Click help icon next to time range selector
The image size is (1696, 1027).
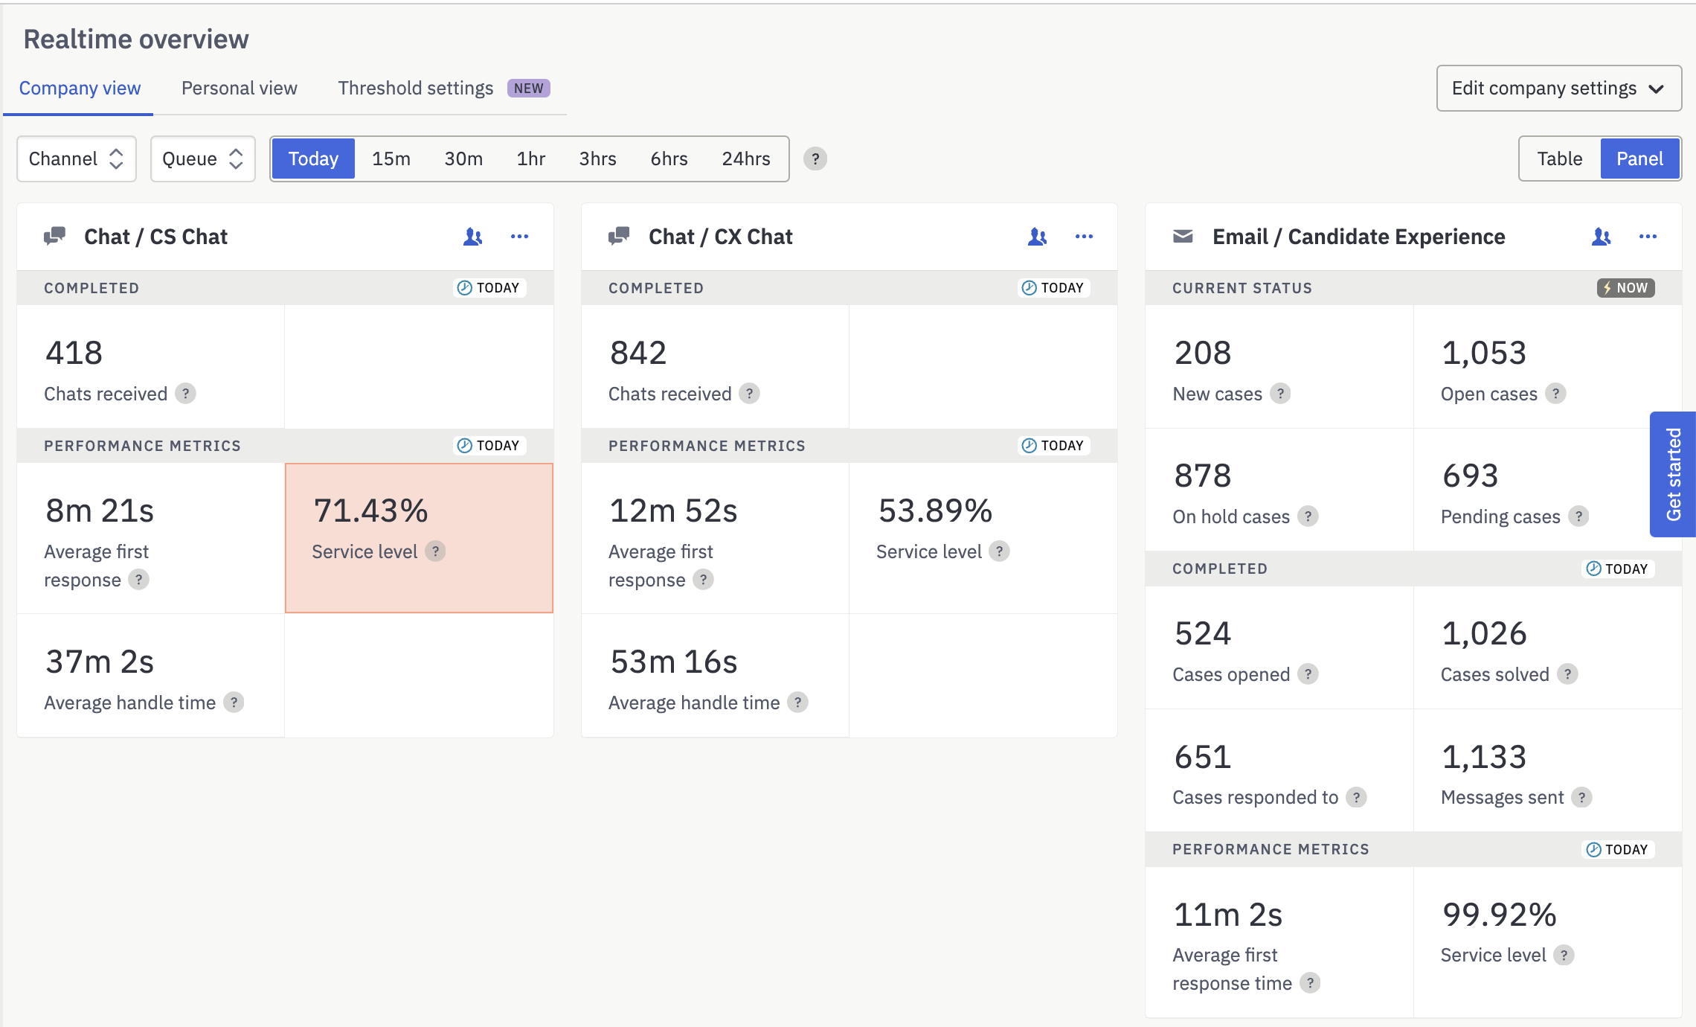(x=815, y=159)
